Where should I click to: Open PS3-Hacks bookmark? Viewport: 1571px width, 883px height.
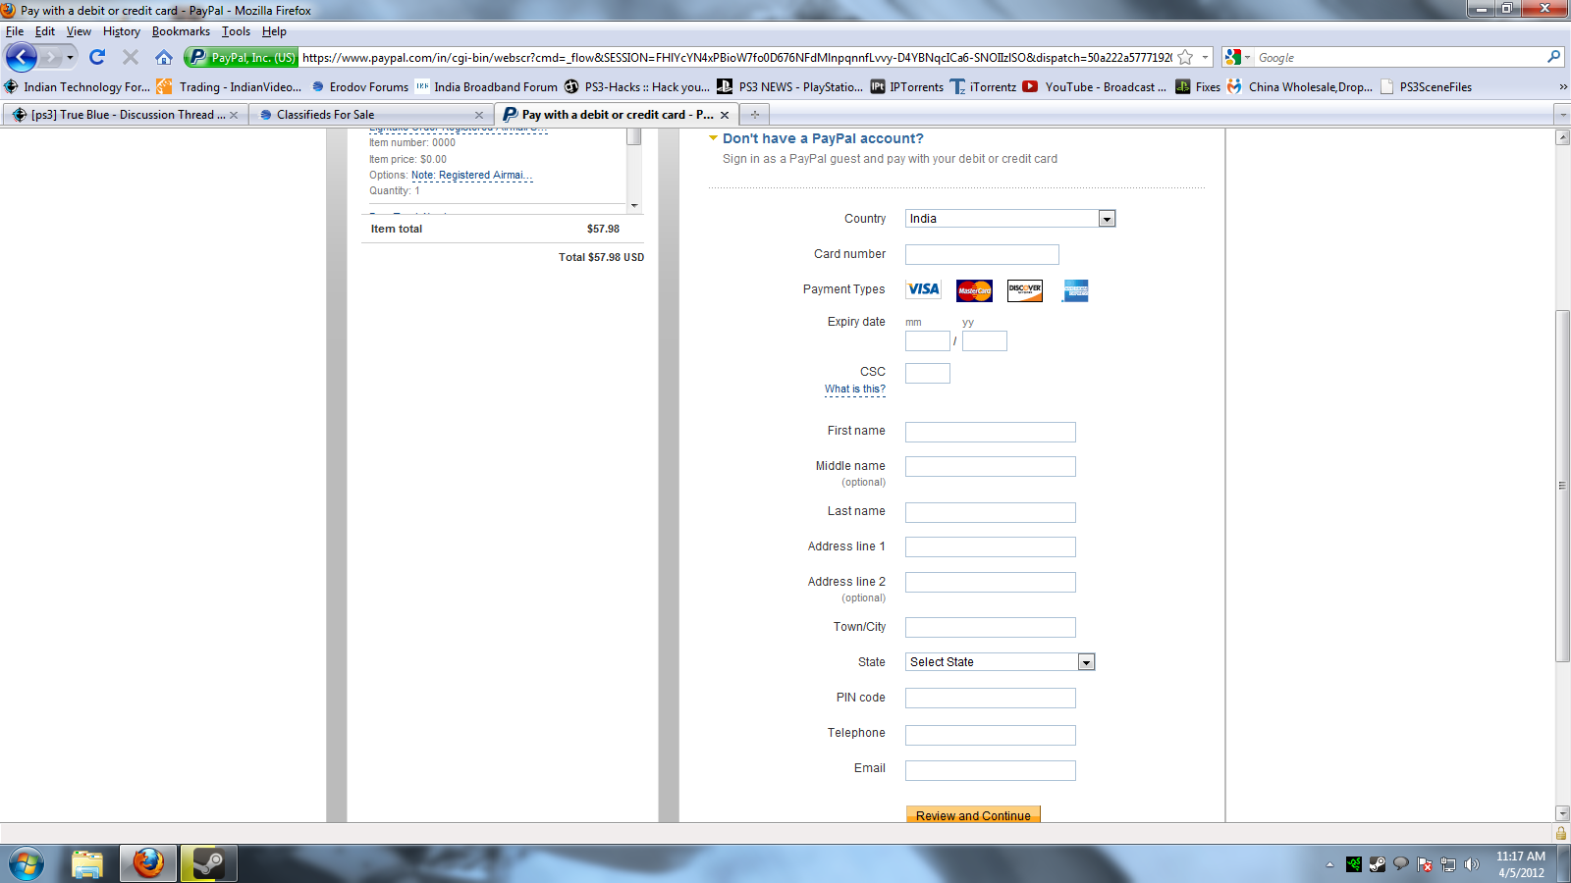[636, 86]
